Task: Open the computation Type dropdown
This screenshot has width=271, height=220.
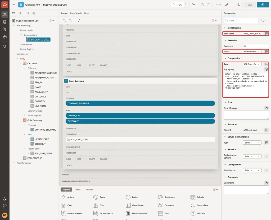Action: click(x=252, y=64)
